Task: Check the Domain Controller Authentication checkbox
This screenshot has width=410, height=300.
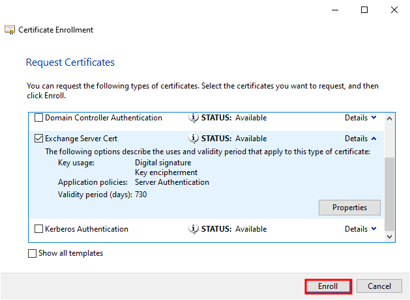Action: tap(38, 118)
